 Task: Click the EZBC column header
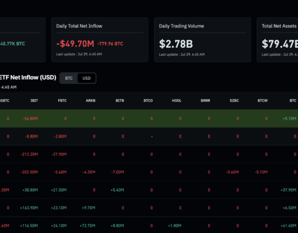(234, 101)
